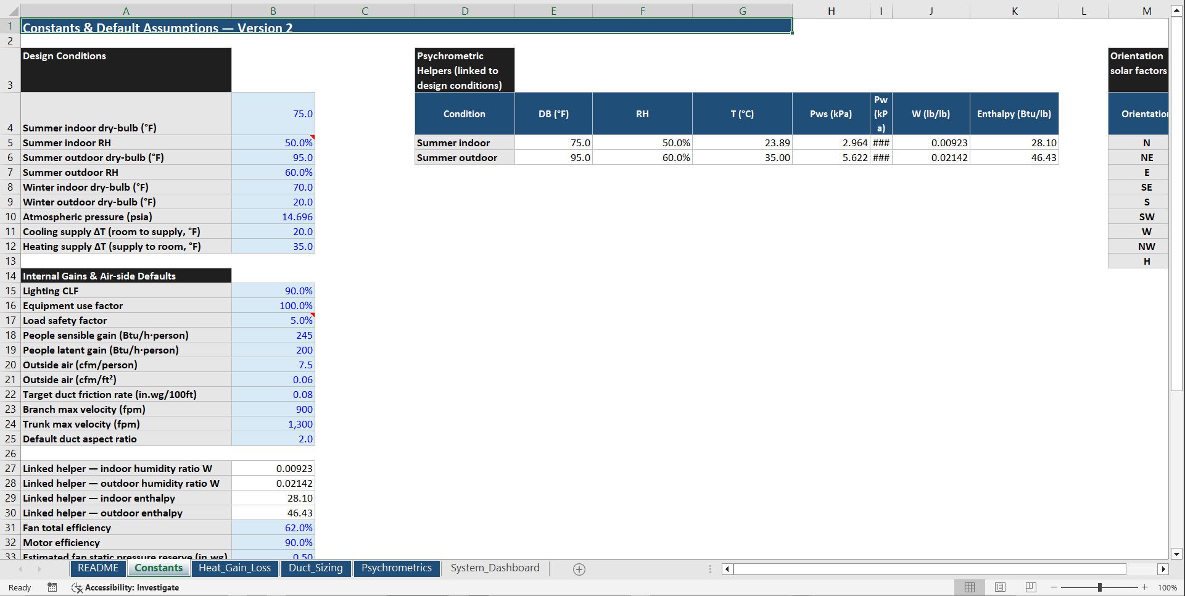Start macro recording from the status bar
This screenshot has height=596, width=1185.
tap(52, 587)
